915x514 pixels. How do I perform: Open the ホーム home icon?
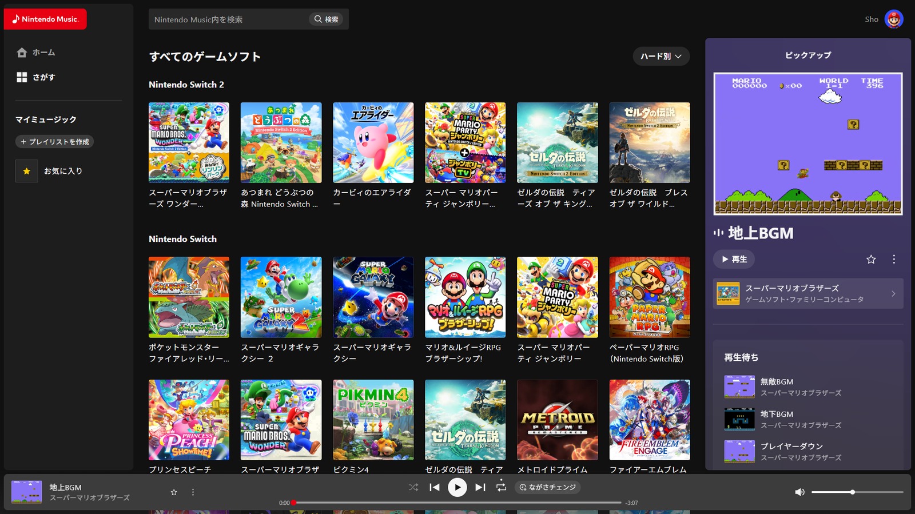click(22, 53)
